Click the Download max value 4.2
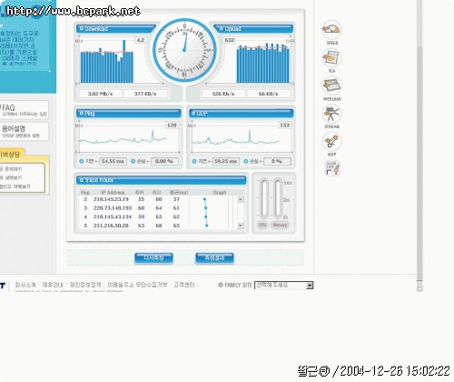The image size is (454, 382). coord(141,40)
